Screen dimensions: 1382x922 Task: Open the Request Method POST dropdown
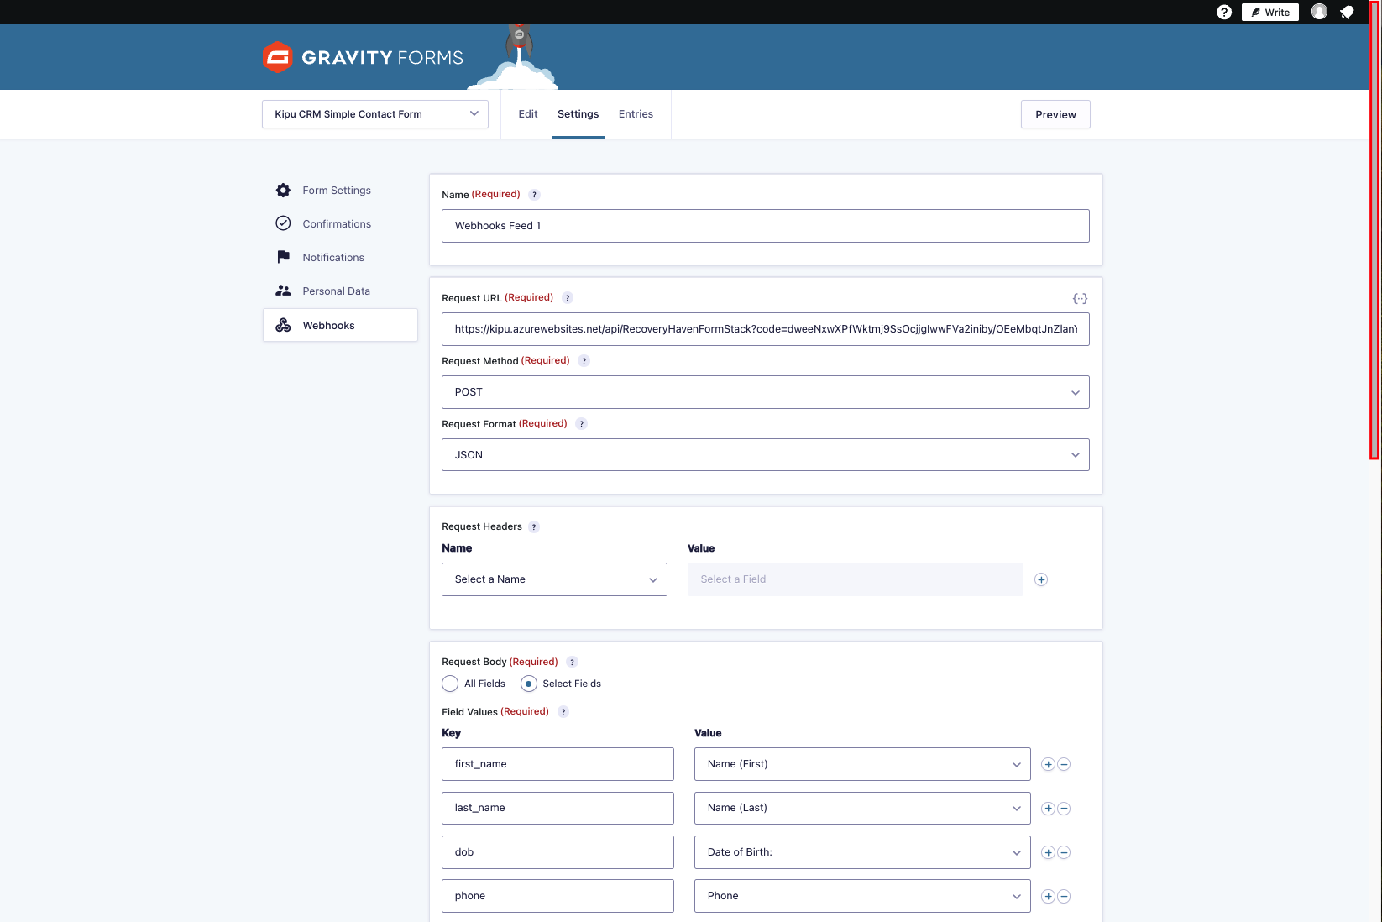tap(765, 392)
